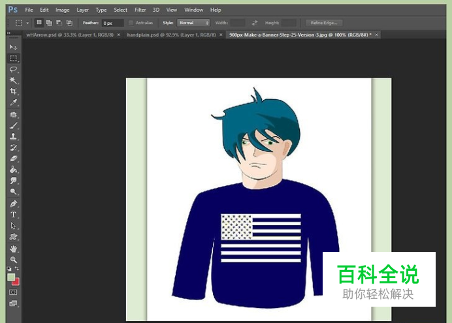Open the Window menu
Image resolution: width=452 pixels, height=323 pixels.
pyautogui.click(x=194, y=10)
